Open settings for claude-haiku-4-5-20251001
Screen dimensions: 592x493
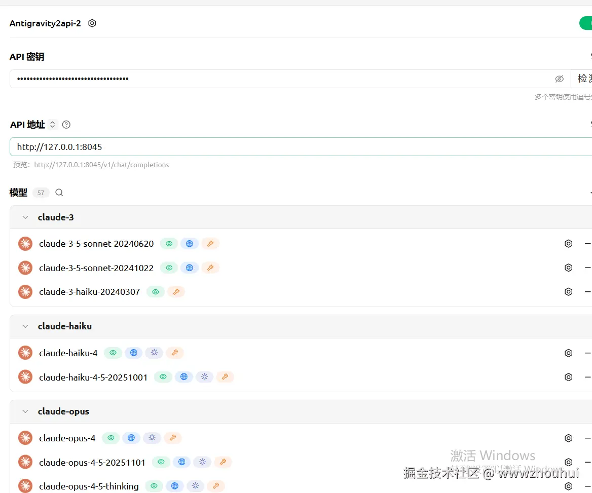(x=568, y=377)
